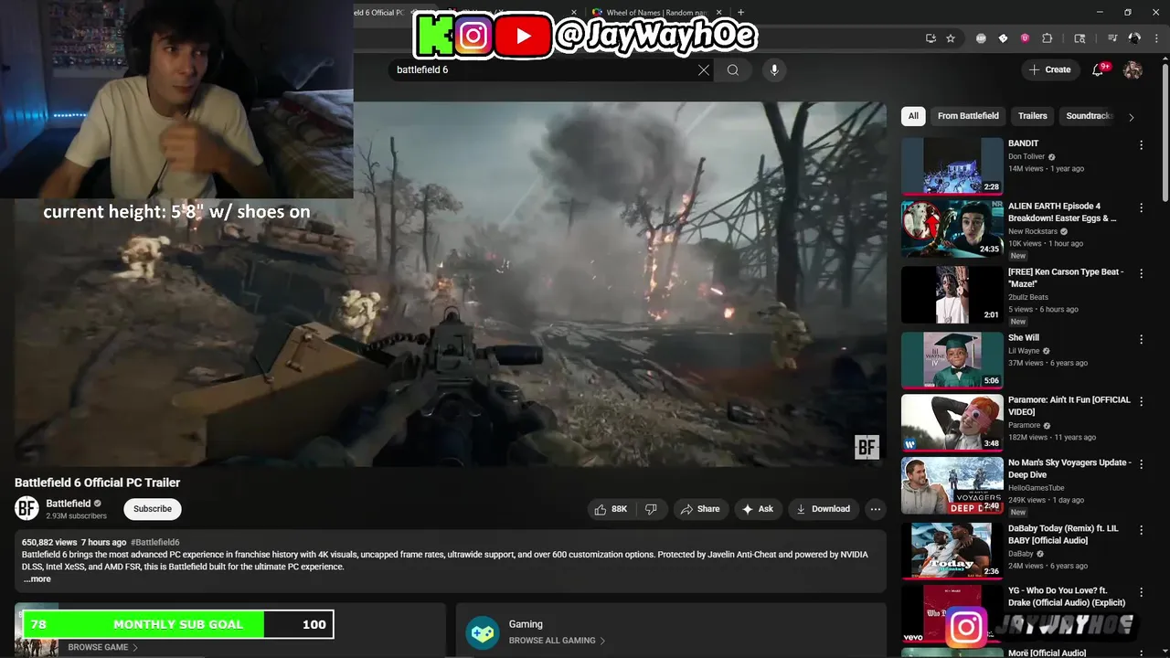Open the Battlefield channel name link
This screenshot has height=658, width=1170.
tap(69, 504)
